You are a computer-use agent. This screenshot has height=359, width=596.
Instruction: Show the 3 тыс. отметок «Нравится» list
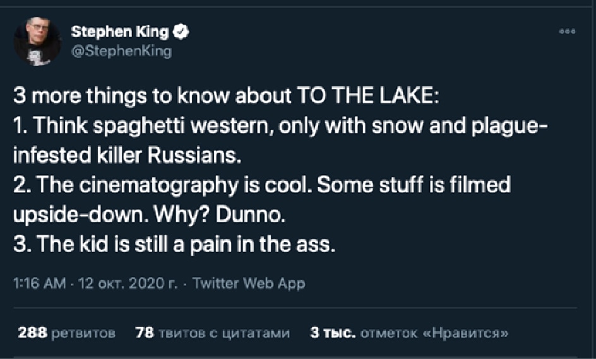pos(409,333)
